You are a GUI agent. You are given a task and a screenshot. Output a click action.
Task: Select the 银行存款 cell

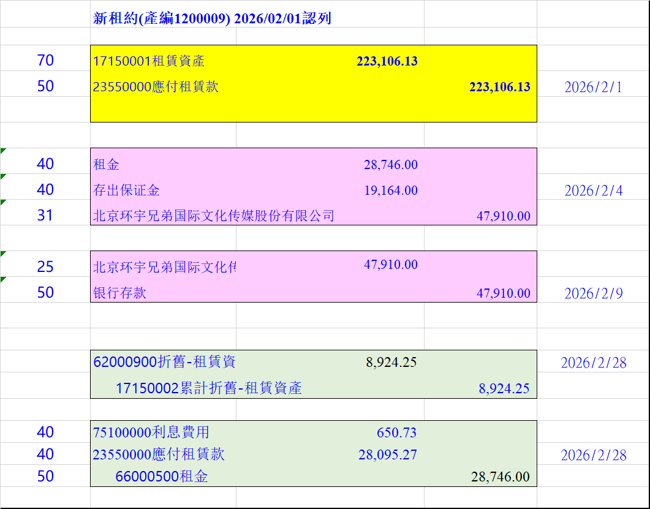tap(120, 293)
